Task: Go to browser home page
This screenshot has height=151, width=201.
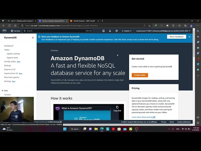Action: click(x=15, y=25)
